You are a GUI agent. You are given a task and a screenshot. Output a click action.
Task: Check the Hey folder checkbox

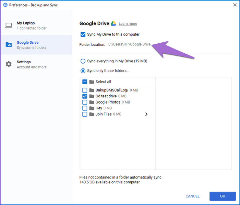[x=85, y=108]
